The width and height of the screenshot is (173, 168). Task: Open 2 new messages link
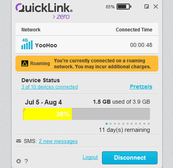[x=58, y=141]
